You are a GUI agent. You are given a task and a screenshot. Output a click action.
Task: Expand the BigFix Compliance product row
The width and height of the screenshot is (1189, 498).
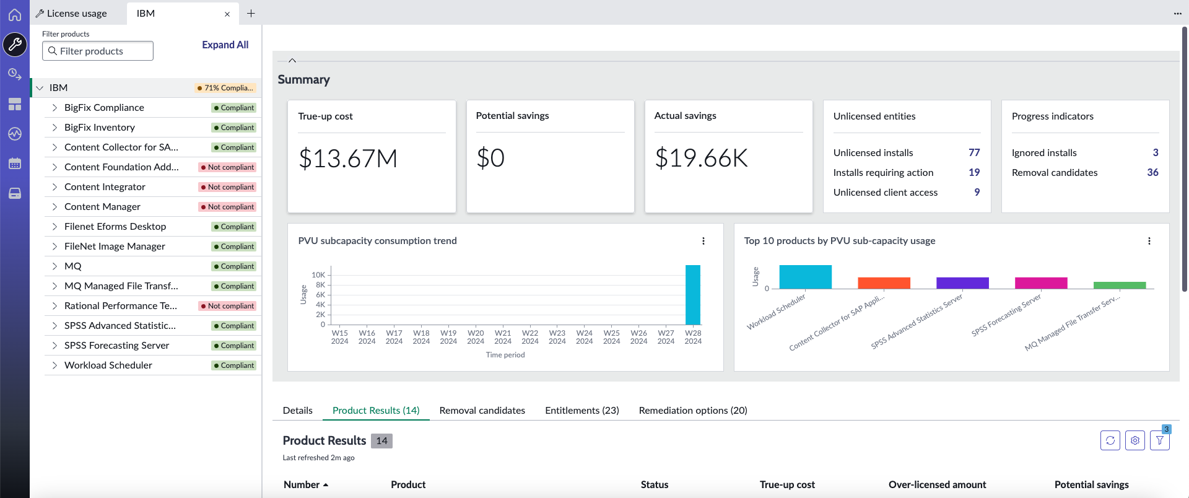point(54,108)
